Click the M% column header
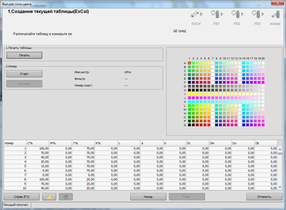Screen dimensions: 286x210 point(61,143)
